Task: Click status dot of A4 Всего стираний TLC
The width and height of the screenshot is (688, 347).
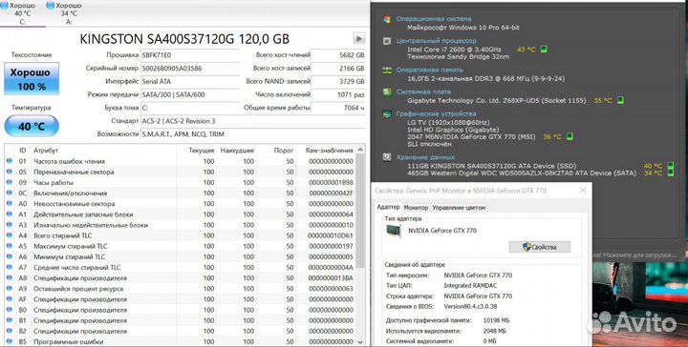Action: pos(10,235)
